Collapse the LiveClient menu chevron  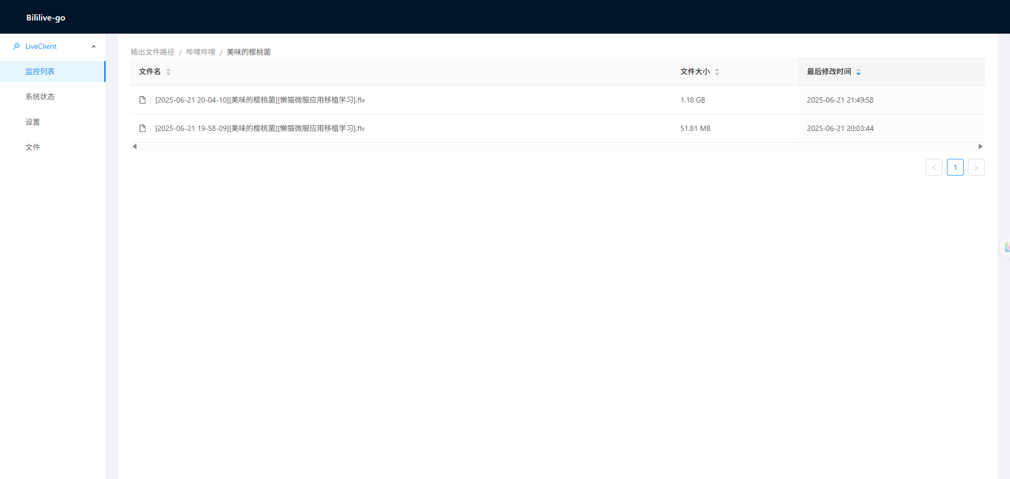(94, 46)
